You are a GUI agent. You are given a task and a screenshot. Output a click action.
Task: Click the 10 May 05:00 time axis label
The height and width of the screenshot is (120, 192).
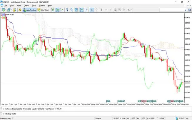[86, 104]
